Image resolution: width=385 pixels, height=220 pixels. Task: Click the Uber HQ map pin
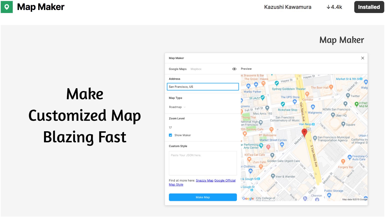point(333,115)
